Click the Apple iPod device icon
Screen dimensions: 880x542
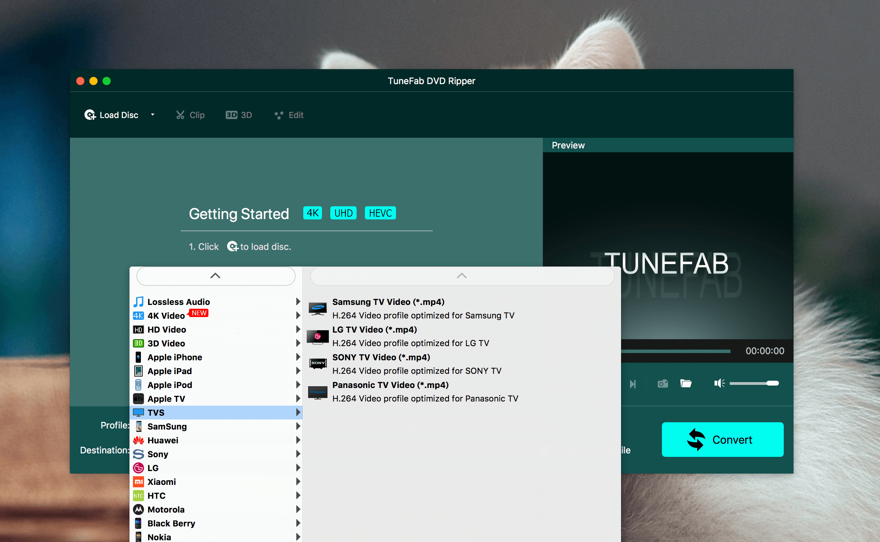pos(138,385)
